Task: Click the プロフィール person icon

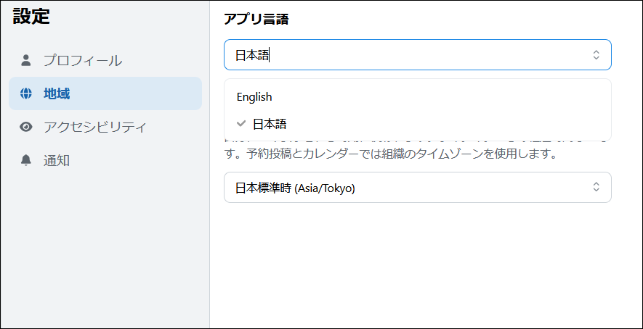Action: coord(26,60)
